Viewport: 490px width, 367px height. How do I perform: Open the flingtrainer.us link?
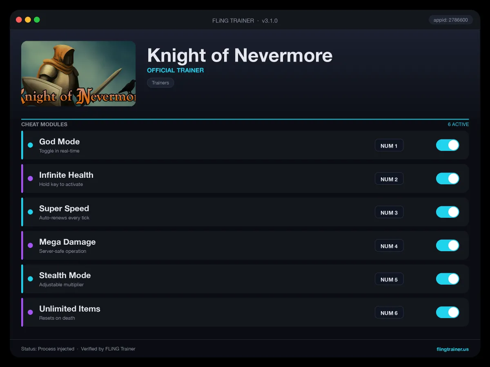pos(452,349)
